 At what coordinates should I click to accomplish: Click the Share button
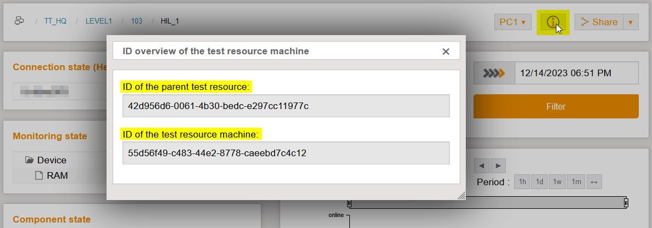coord(599,22)
